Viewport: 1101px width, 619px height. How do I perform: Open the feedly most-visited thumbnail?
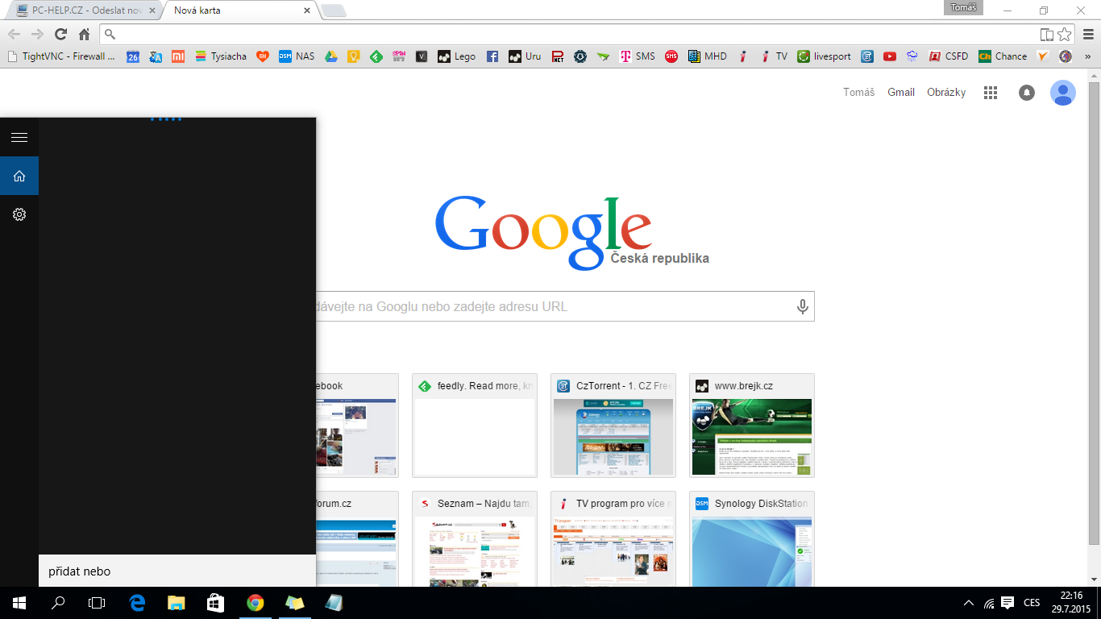pos(475,426)
